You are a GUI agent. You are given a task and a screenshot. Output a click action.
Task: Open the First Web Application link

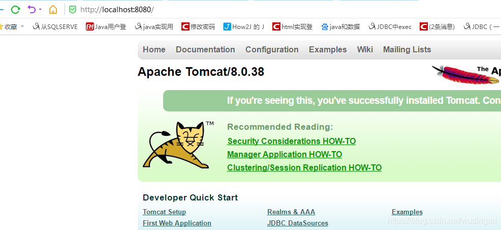coord(177,223)
